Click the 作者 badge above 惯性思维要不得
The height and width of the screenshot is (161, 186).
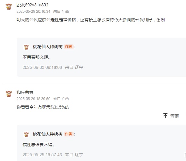tap(68, 134)
